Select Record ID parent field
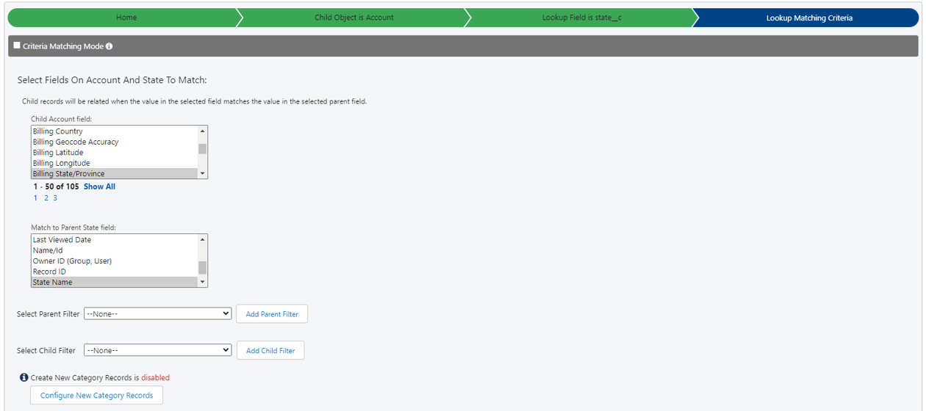Image resolution: width=926 pixels, height=411 pixels. [x=115, y=272]
